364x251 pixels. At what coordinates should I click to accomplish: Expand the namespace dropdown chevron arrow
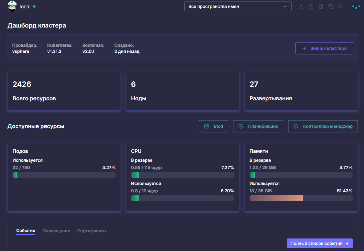(285, 6)
